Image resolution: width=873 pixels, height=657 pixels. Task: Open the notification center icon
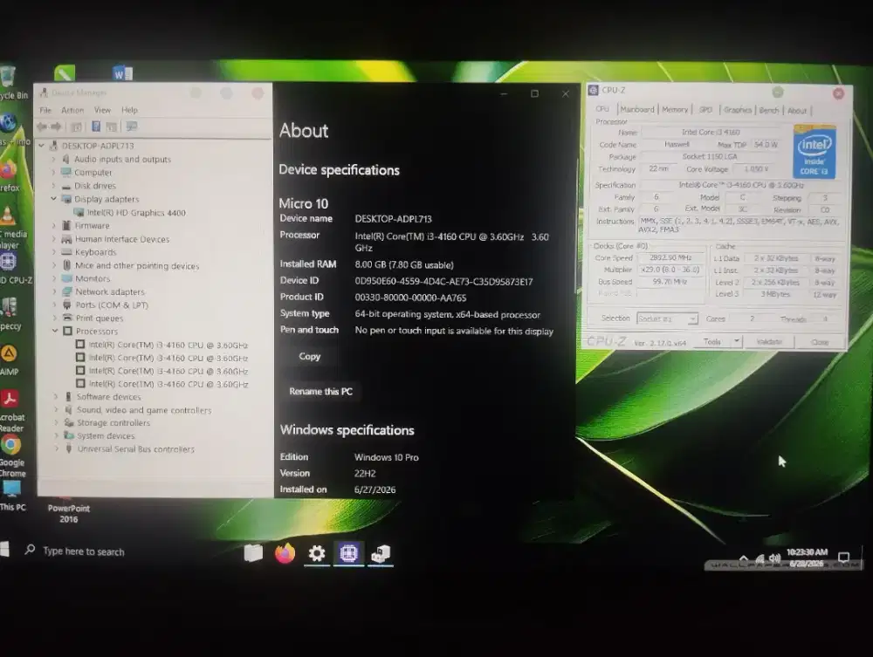[x=843, y=557]
